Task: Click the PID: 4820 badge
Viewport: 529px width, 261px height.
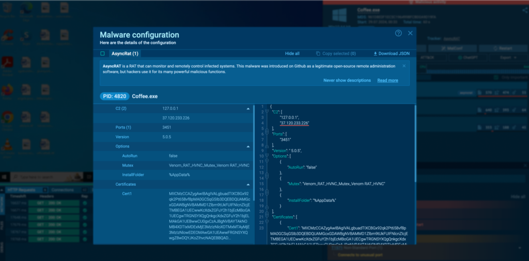Action: 114,96
